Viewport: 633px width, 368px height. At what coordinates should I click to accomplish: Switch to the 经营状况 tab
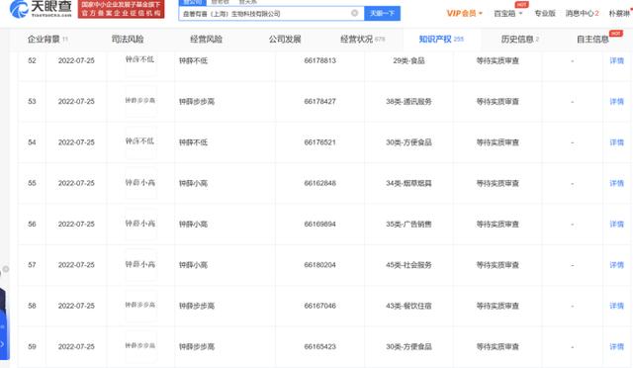tap(362, 40)
